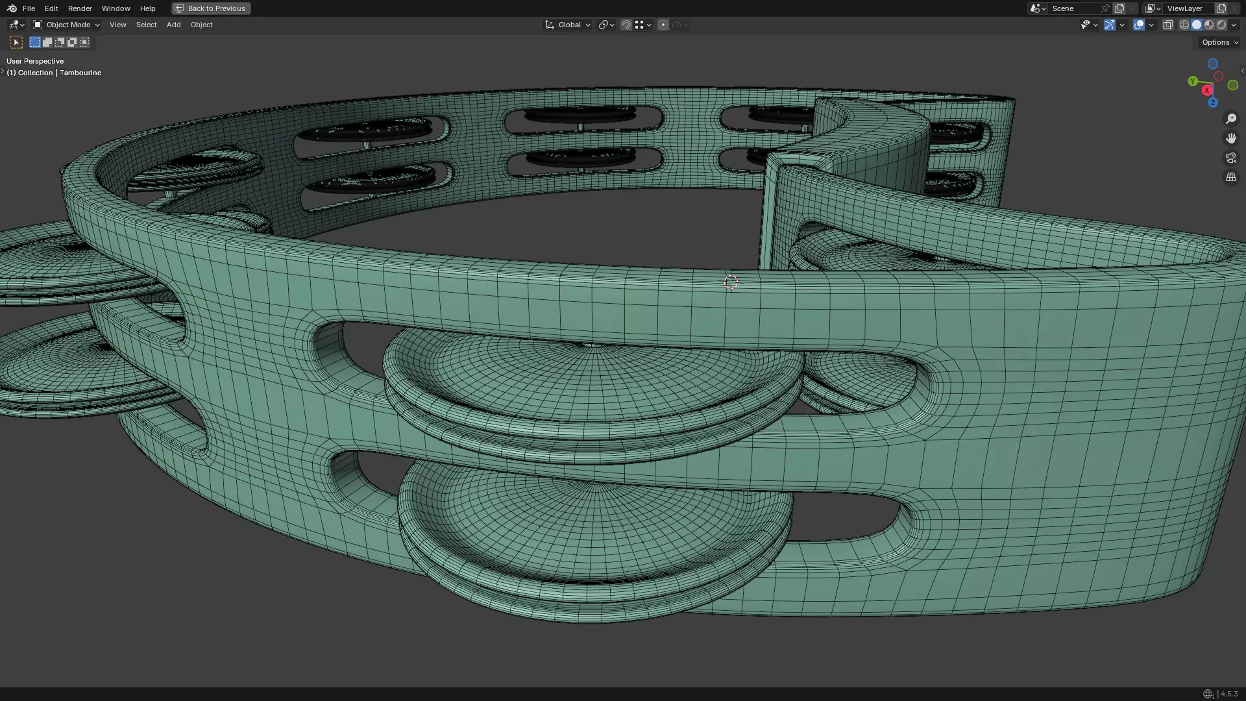Click the pan view hand icon
This screenshot has height=701, width=1246.
(1231, 138)
